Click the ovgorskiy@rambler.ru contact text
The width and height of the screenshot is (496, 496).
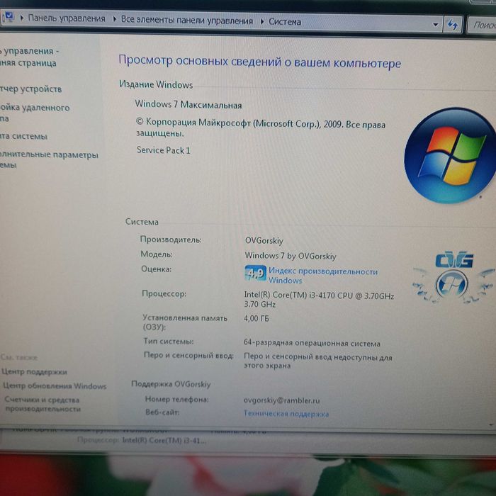click(x=281, y=400)
